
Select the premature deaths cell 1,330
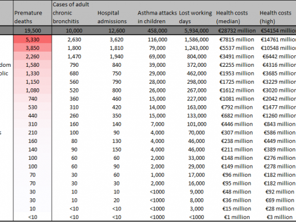click(x=33, y=73)
